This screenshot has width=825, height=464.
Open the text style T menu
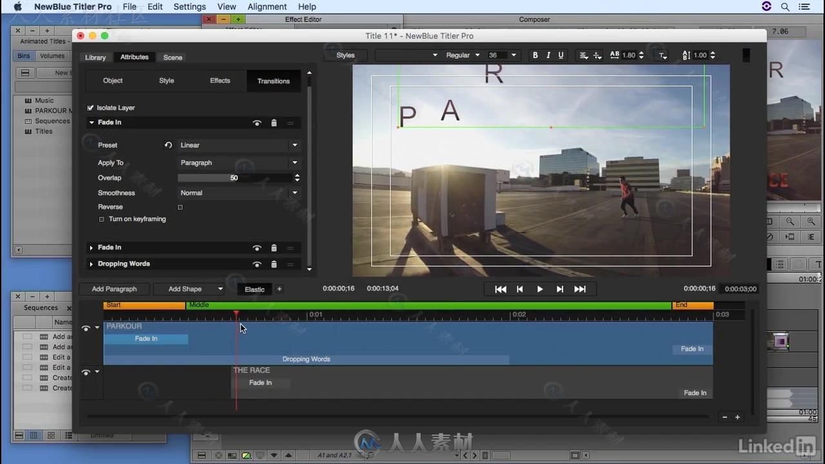(x=663, y=56)
